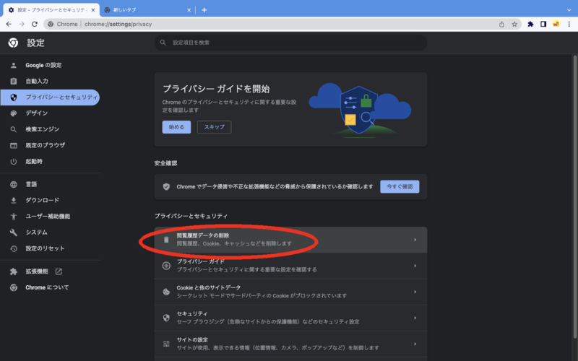Bookmark this page with the star icon

(514, 25)
